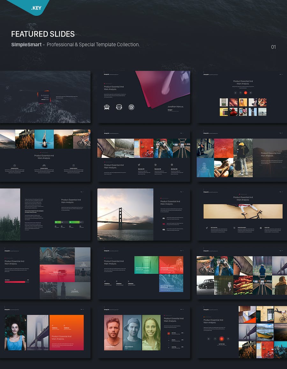This screenshot has height=369, width=287.
Task: Click the gear icon above Service 03
Action: pos(172,165)
